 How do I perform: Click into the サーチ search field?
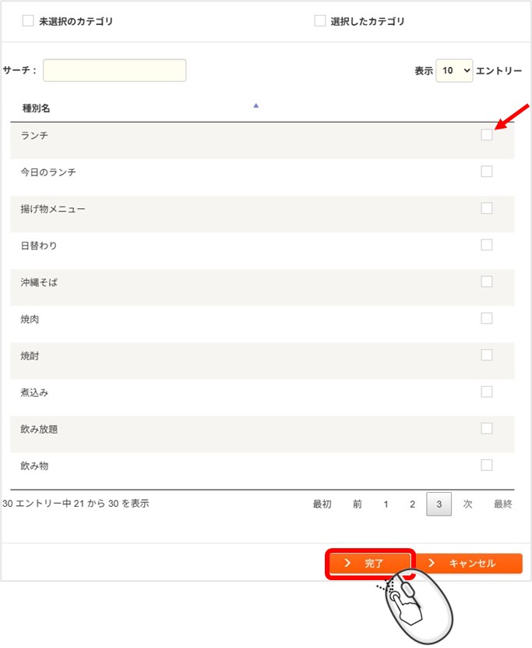tap(115, 70)
